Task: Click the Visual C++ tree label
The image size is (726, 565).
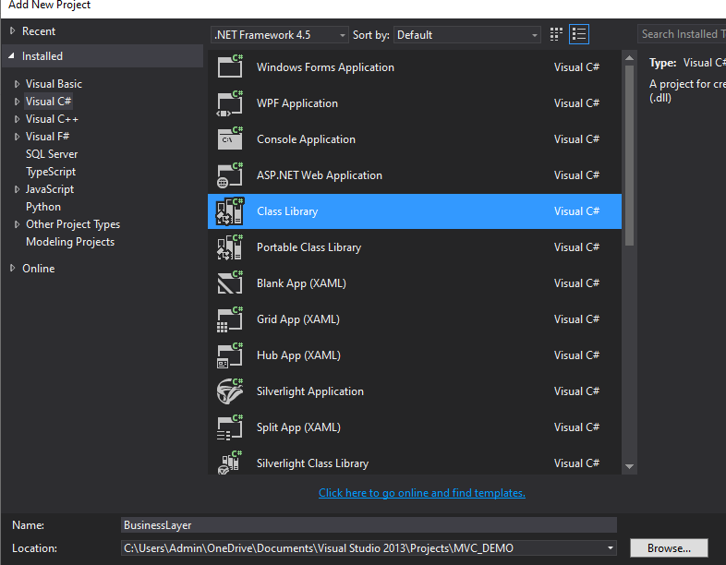Action: [52, 119]
